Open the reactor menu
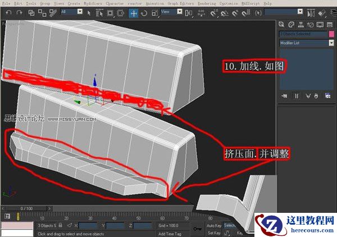The image size is (337, 237). pyautogui.click(x=135, y=3)
